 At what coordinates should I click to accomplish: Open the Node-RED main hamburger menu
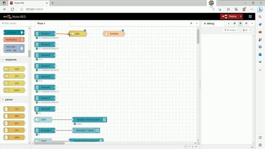pyautogui.click(x=250, y=17)
